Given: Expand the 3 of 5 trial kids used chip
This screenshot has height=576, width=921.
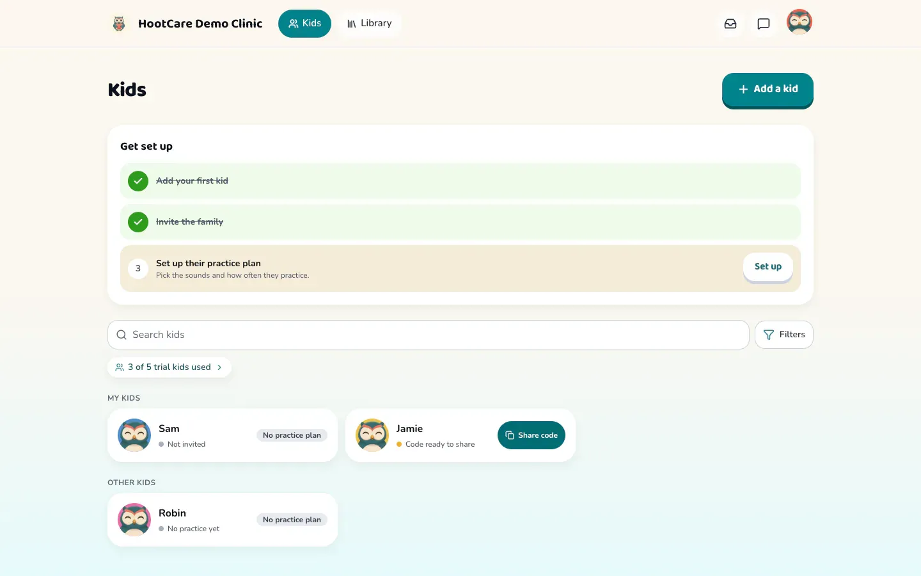Looking at the screenshot, I should tap(169, 367).
